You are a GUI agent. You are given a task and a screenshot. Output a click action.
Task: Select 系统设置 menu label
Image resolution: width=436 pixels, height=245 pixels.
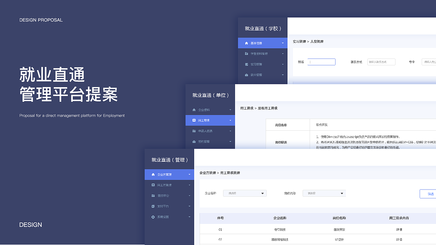[163, 217]
